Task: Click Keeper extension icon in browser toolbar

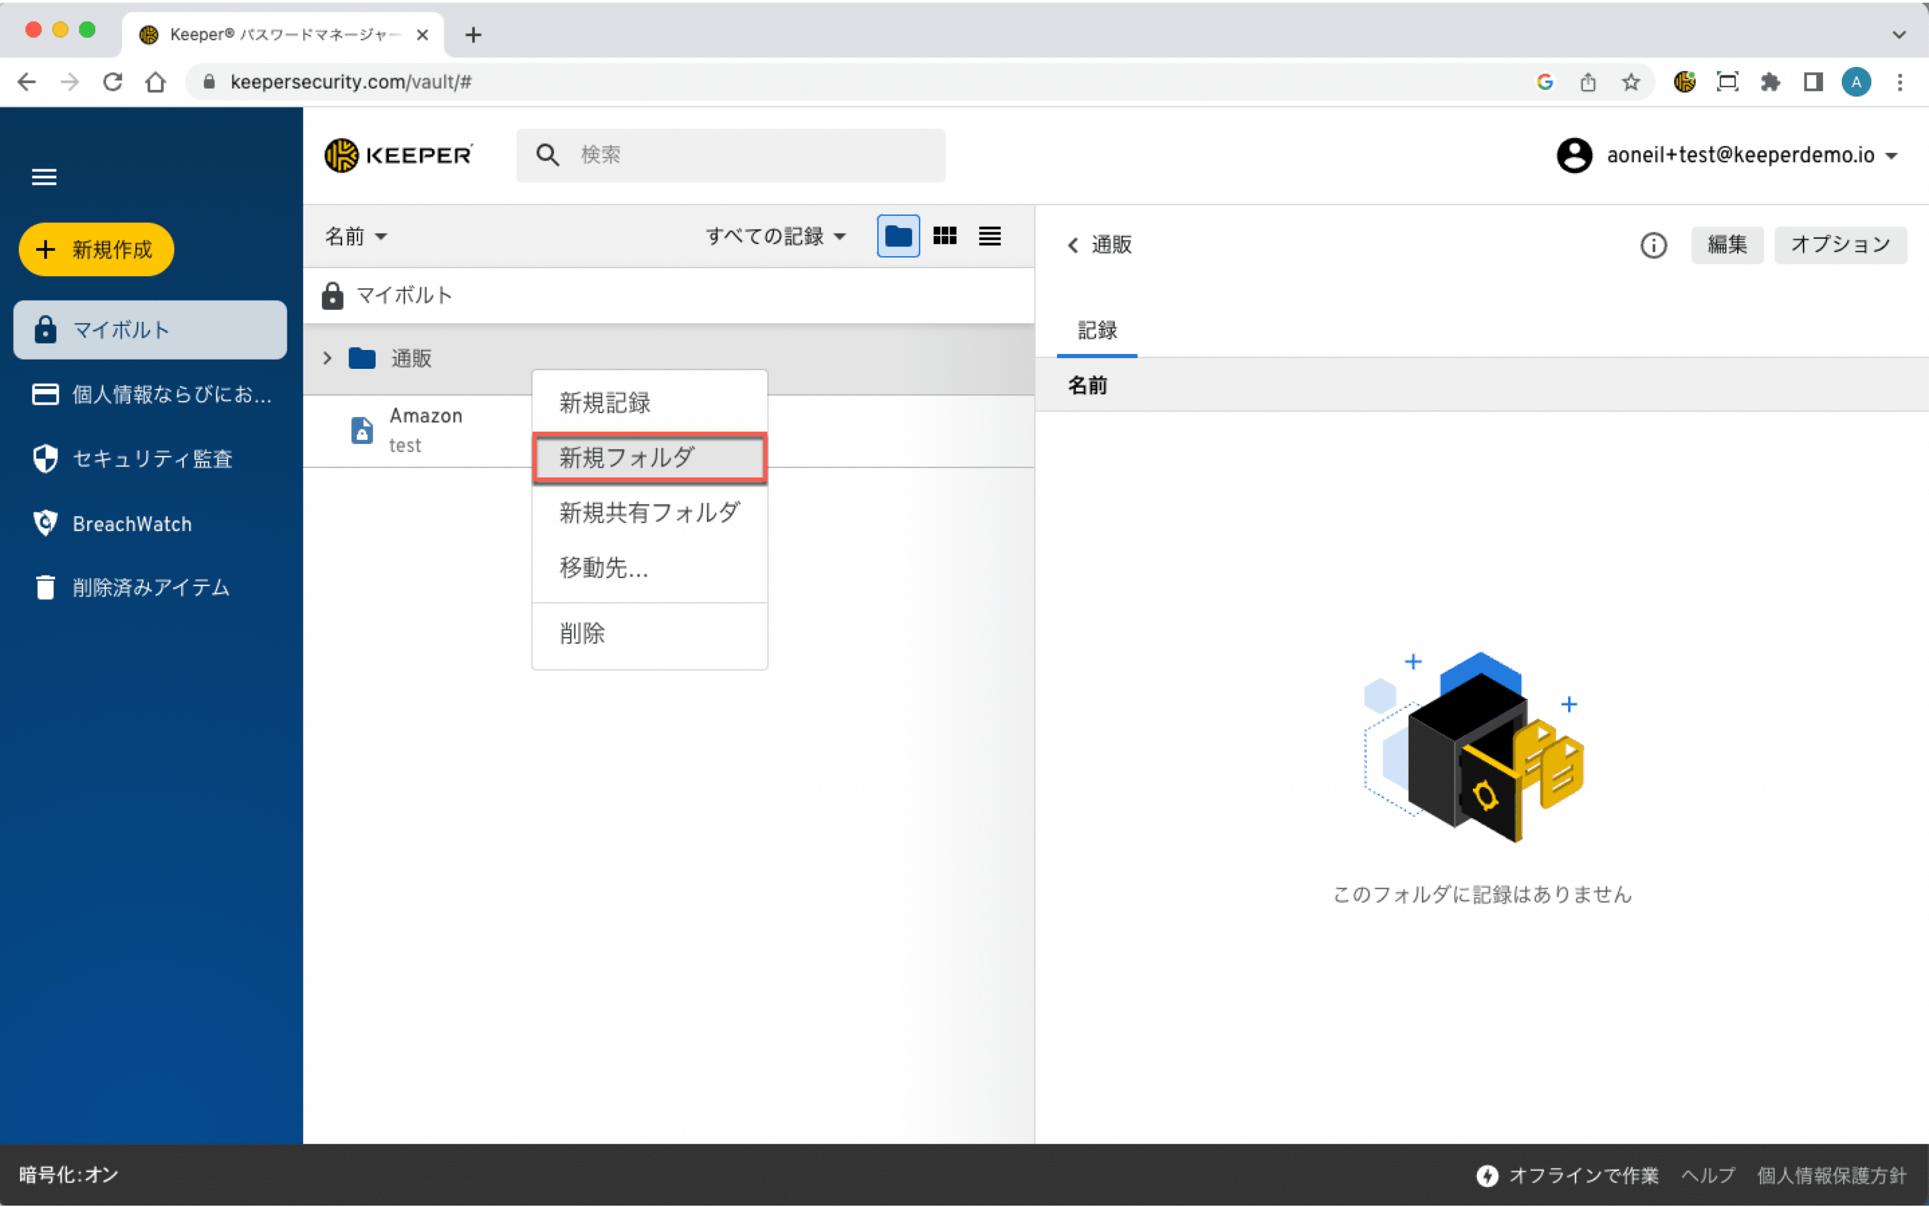Action: pyautogui.click(x=1684, y=82)
